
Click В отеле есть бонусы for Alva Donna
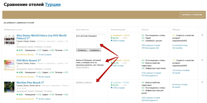[25, 55]
